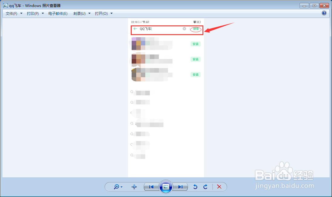Click the Photo Viewer title bar app icon

click(x=5, y=5)
